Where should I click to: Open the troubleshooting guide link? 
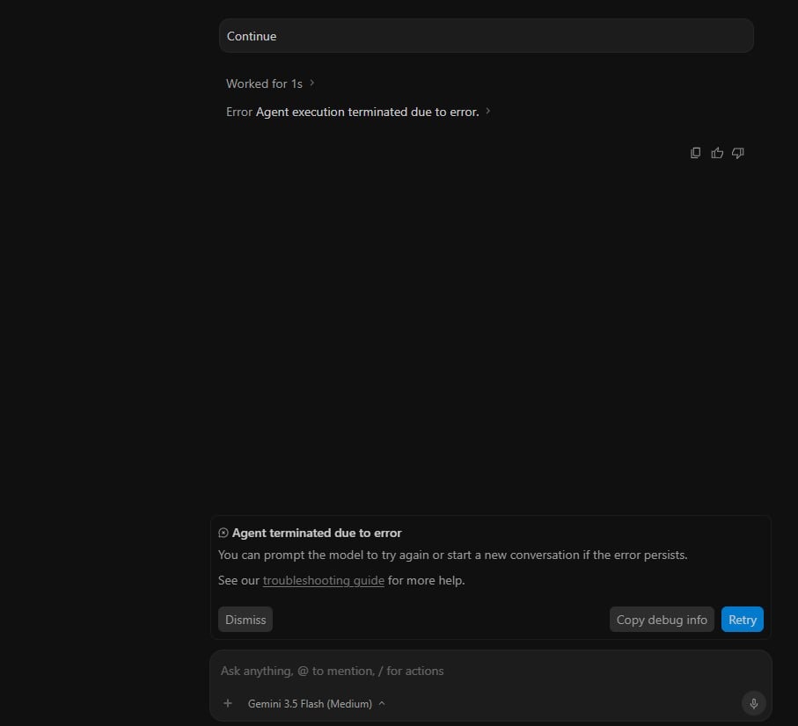tap(323, 580)
